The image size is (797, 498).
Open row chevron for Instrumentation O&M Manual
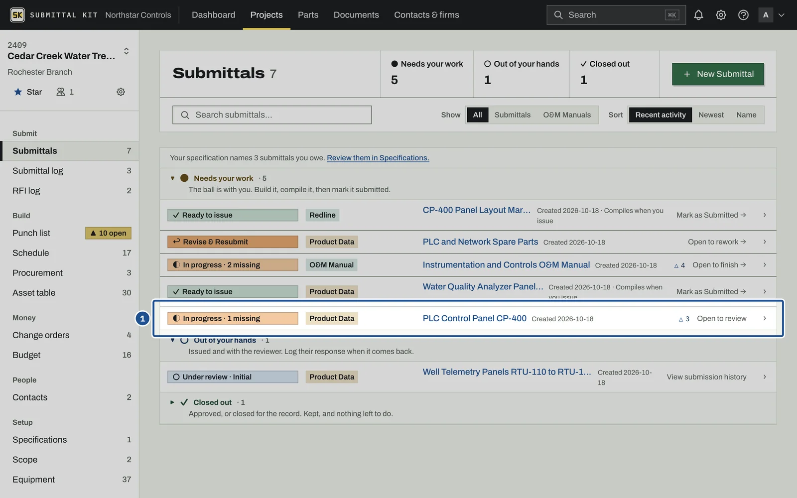tap(765, 265)
